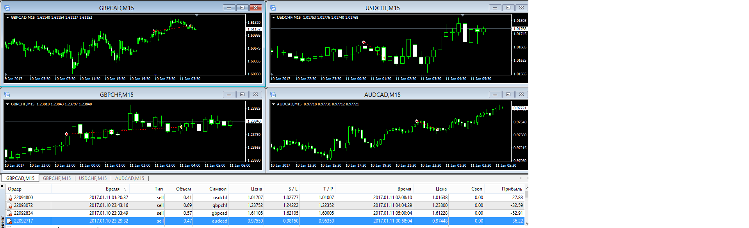Image resolution: width=749 pixels, height=228 pixels.
Task: Click the 0.97721 current price label on AUDCAD
Action: (520, 108)
